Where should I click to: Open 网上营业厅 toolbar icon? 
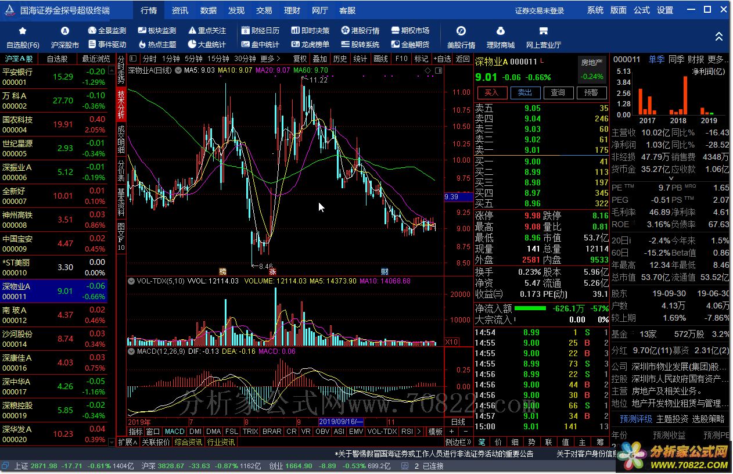coord(544,31)
